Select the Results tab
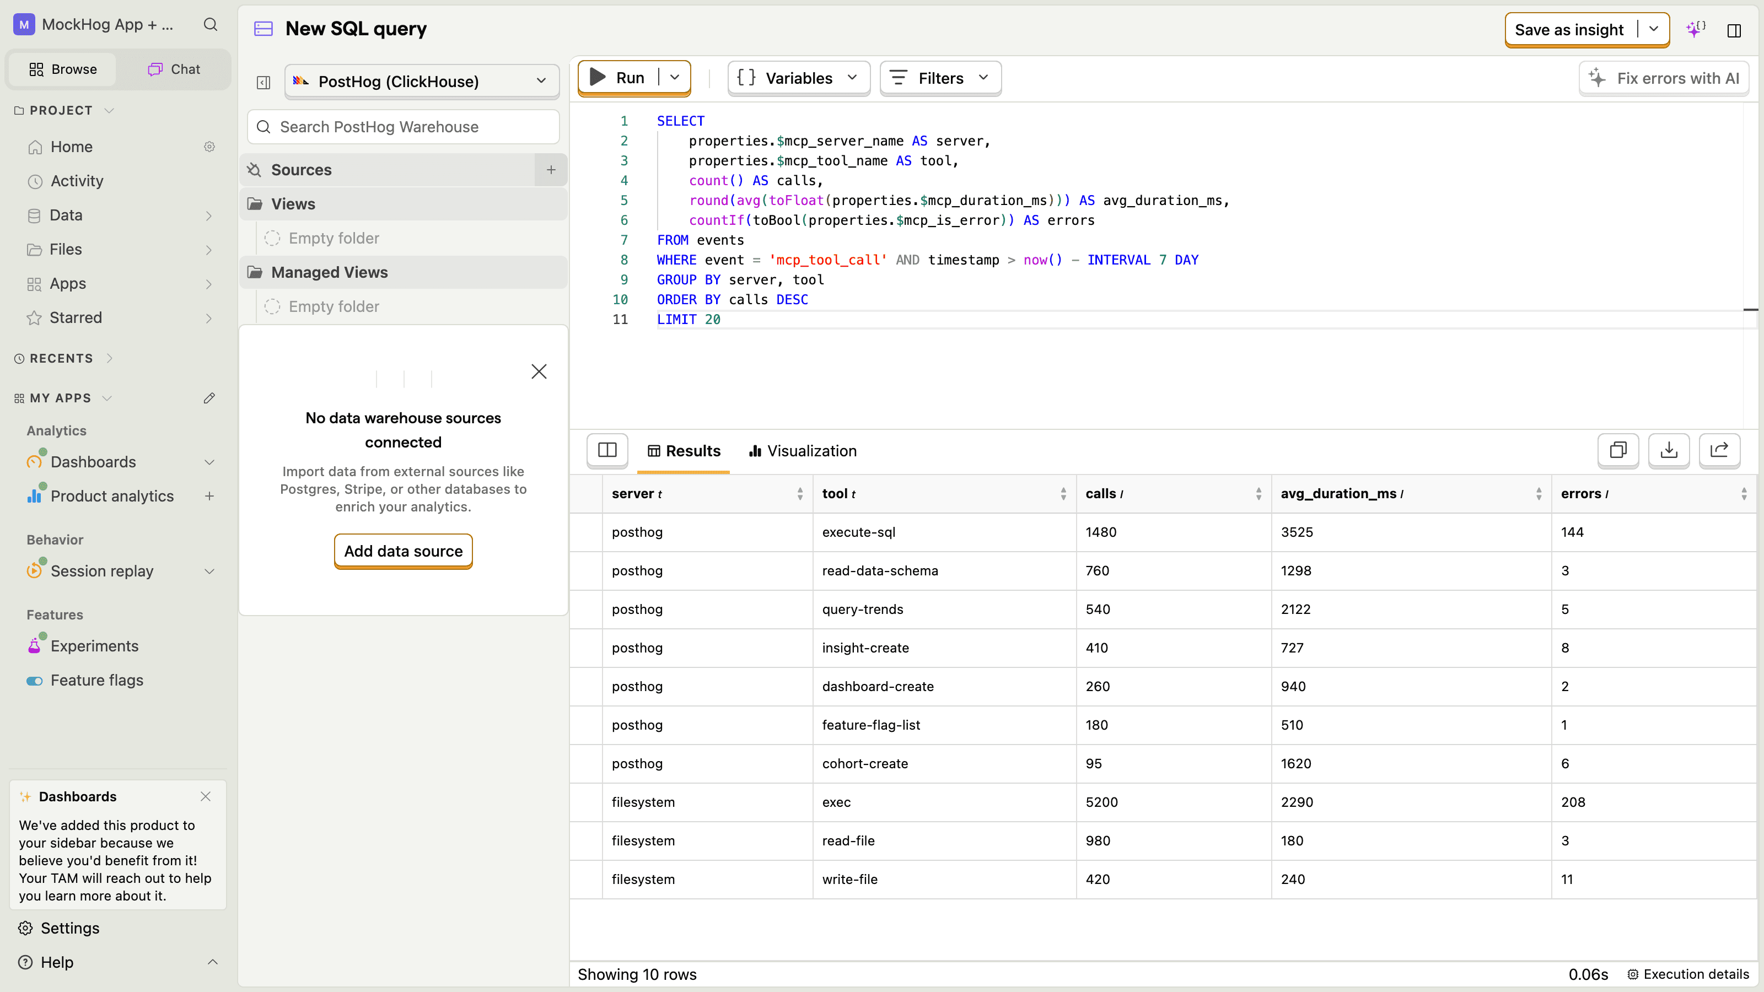Screen dimensions: 1764x992 click(684, 450)
